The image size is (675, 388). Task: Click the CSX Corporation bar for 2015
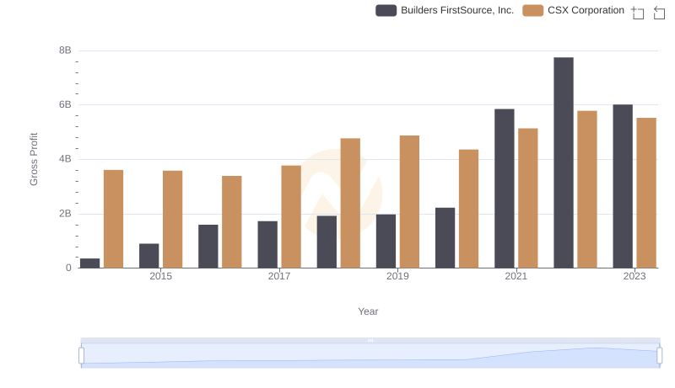(x=173, y=220)
